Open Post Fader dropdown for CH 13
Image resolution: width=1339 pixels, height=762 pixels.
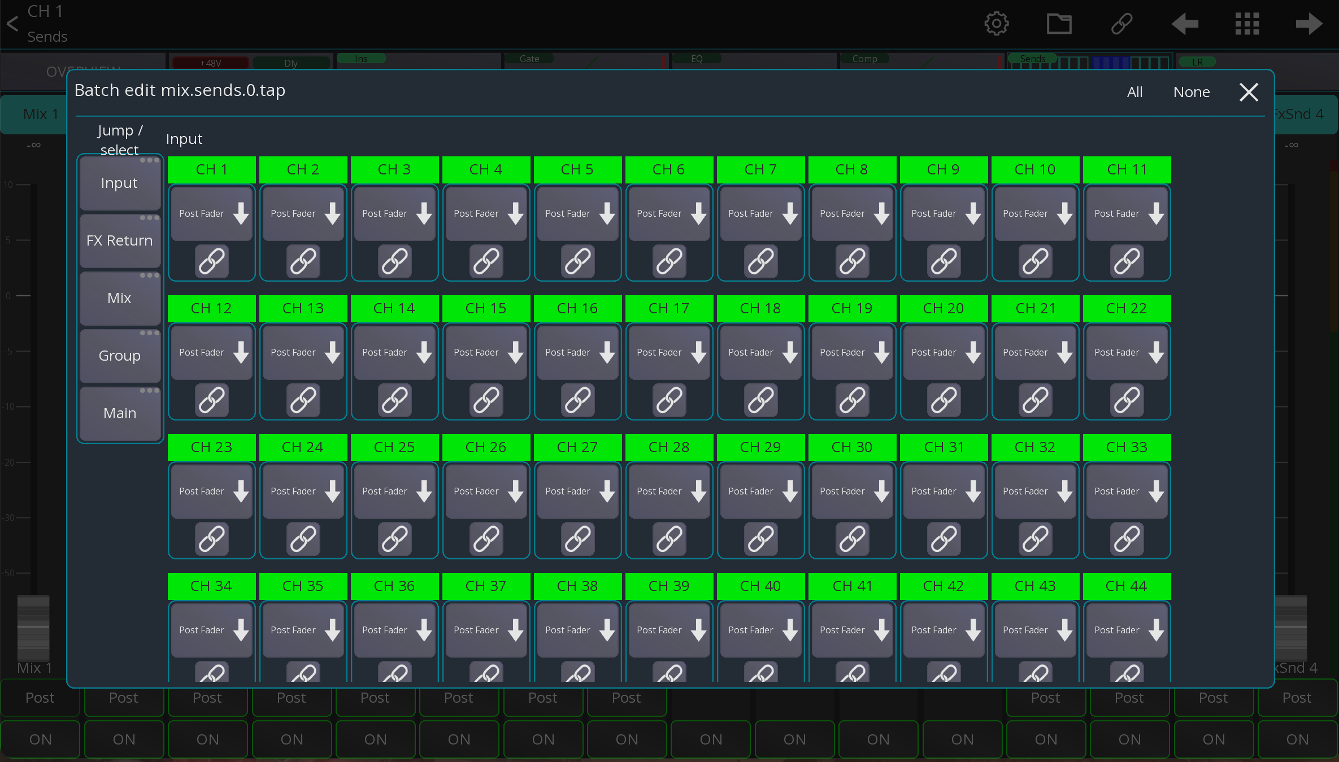[303, 353]
